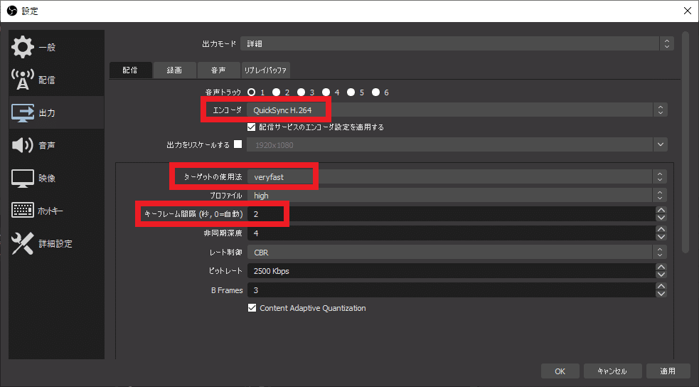Select audio track 6 radio button
Viewport: 699px width, 387px height.
375,92
